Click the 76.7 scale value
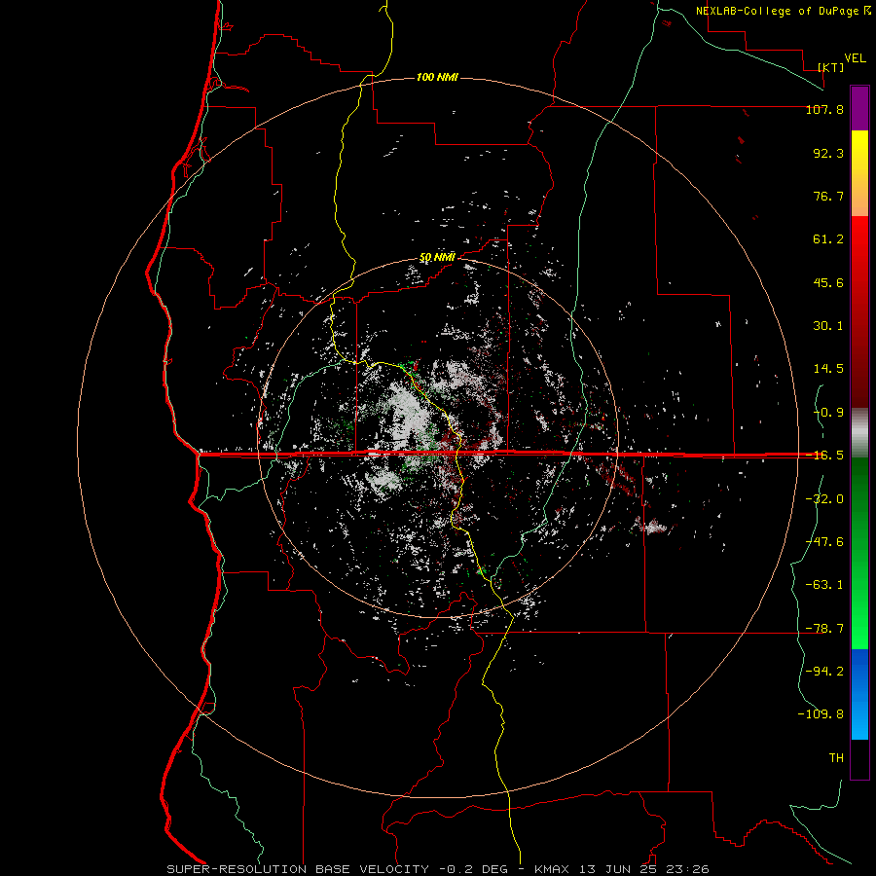The height and width of the screenshot is (876, 876). point(828,196)
